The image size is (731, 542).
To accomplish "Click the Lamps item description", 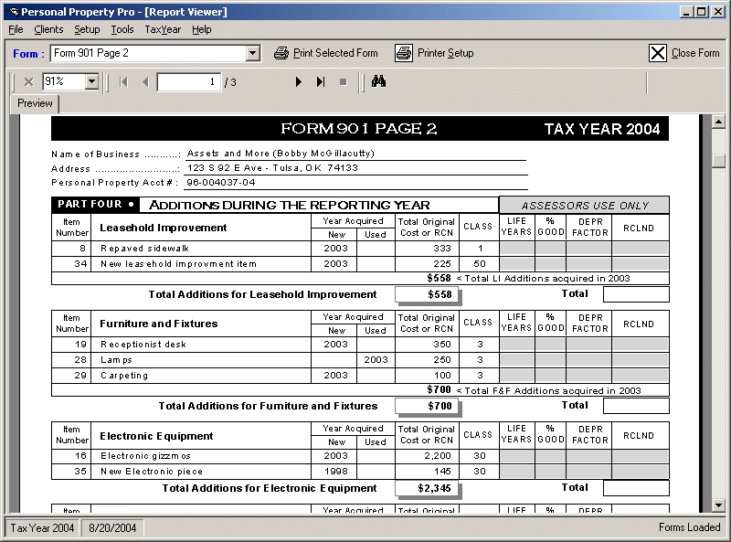I will click(117, 360).
